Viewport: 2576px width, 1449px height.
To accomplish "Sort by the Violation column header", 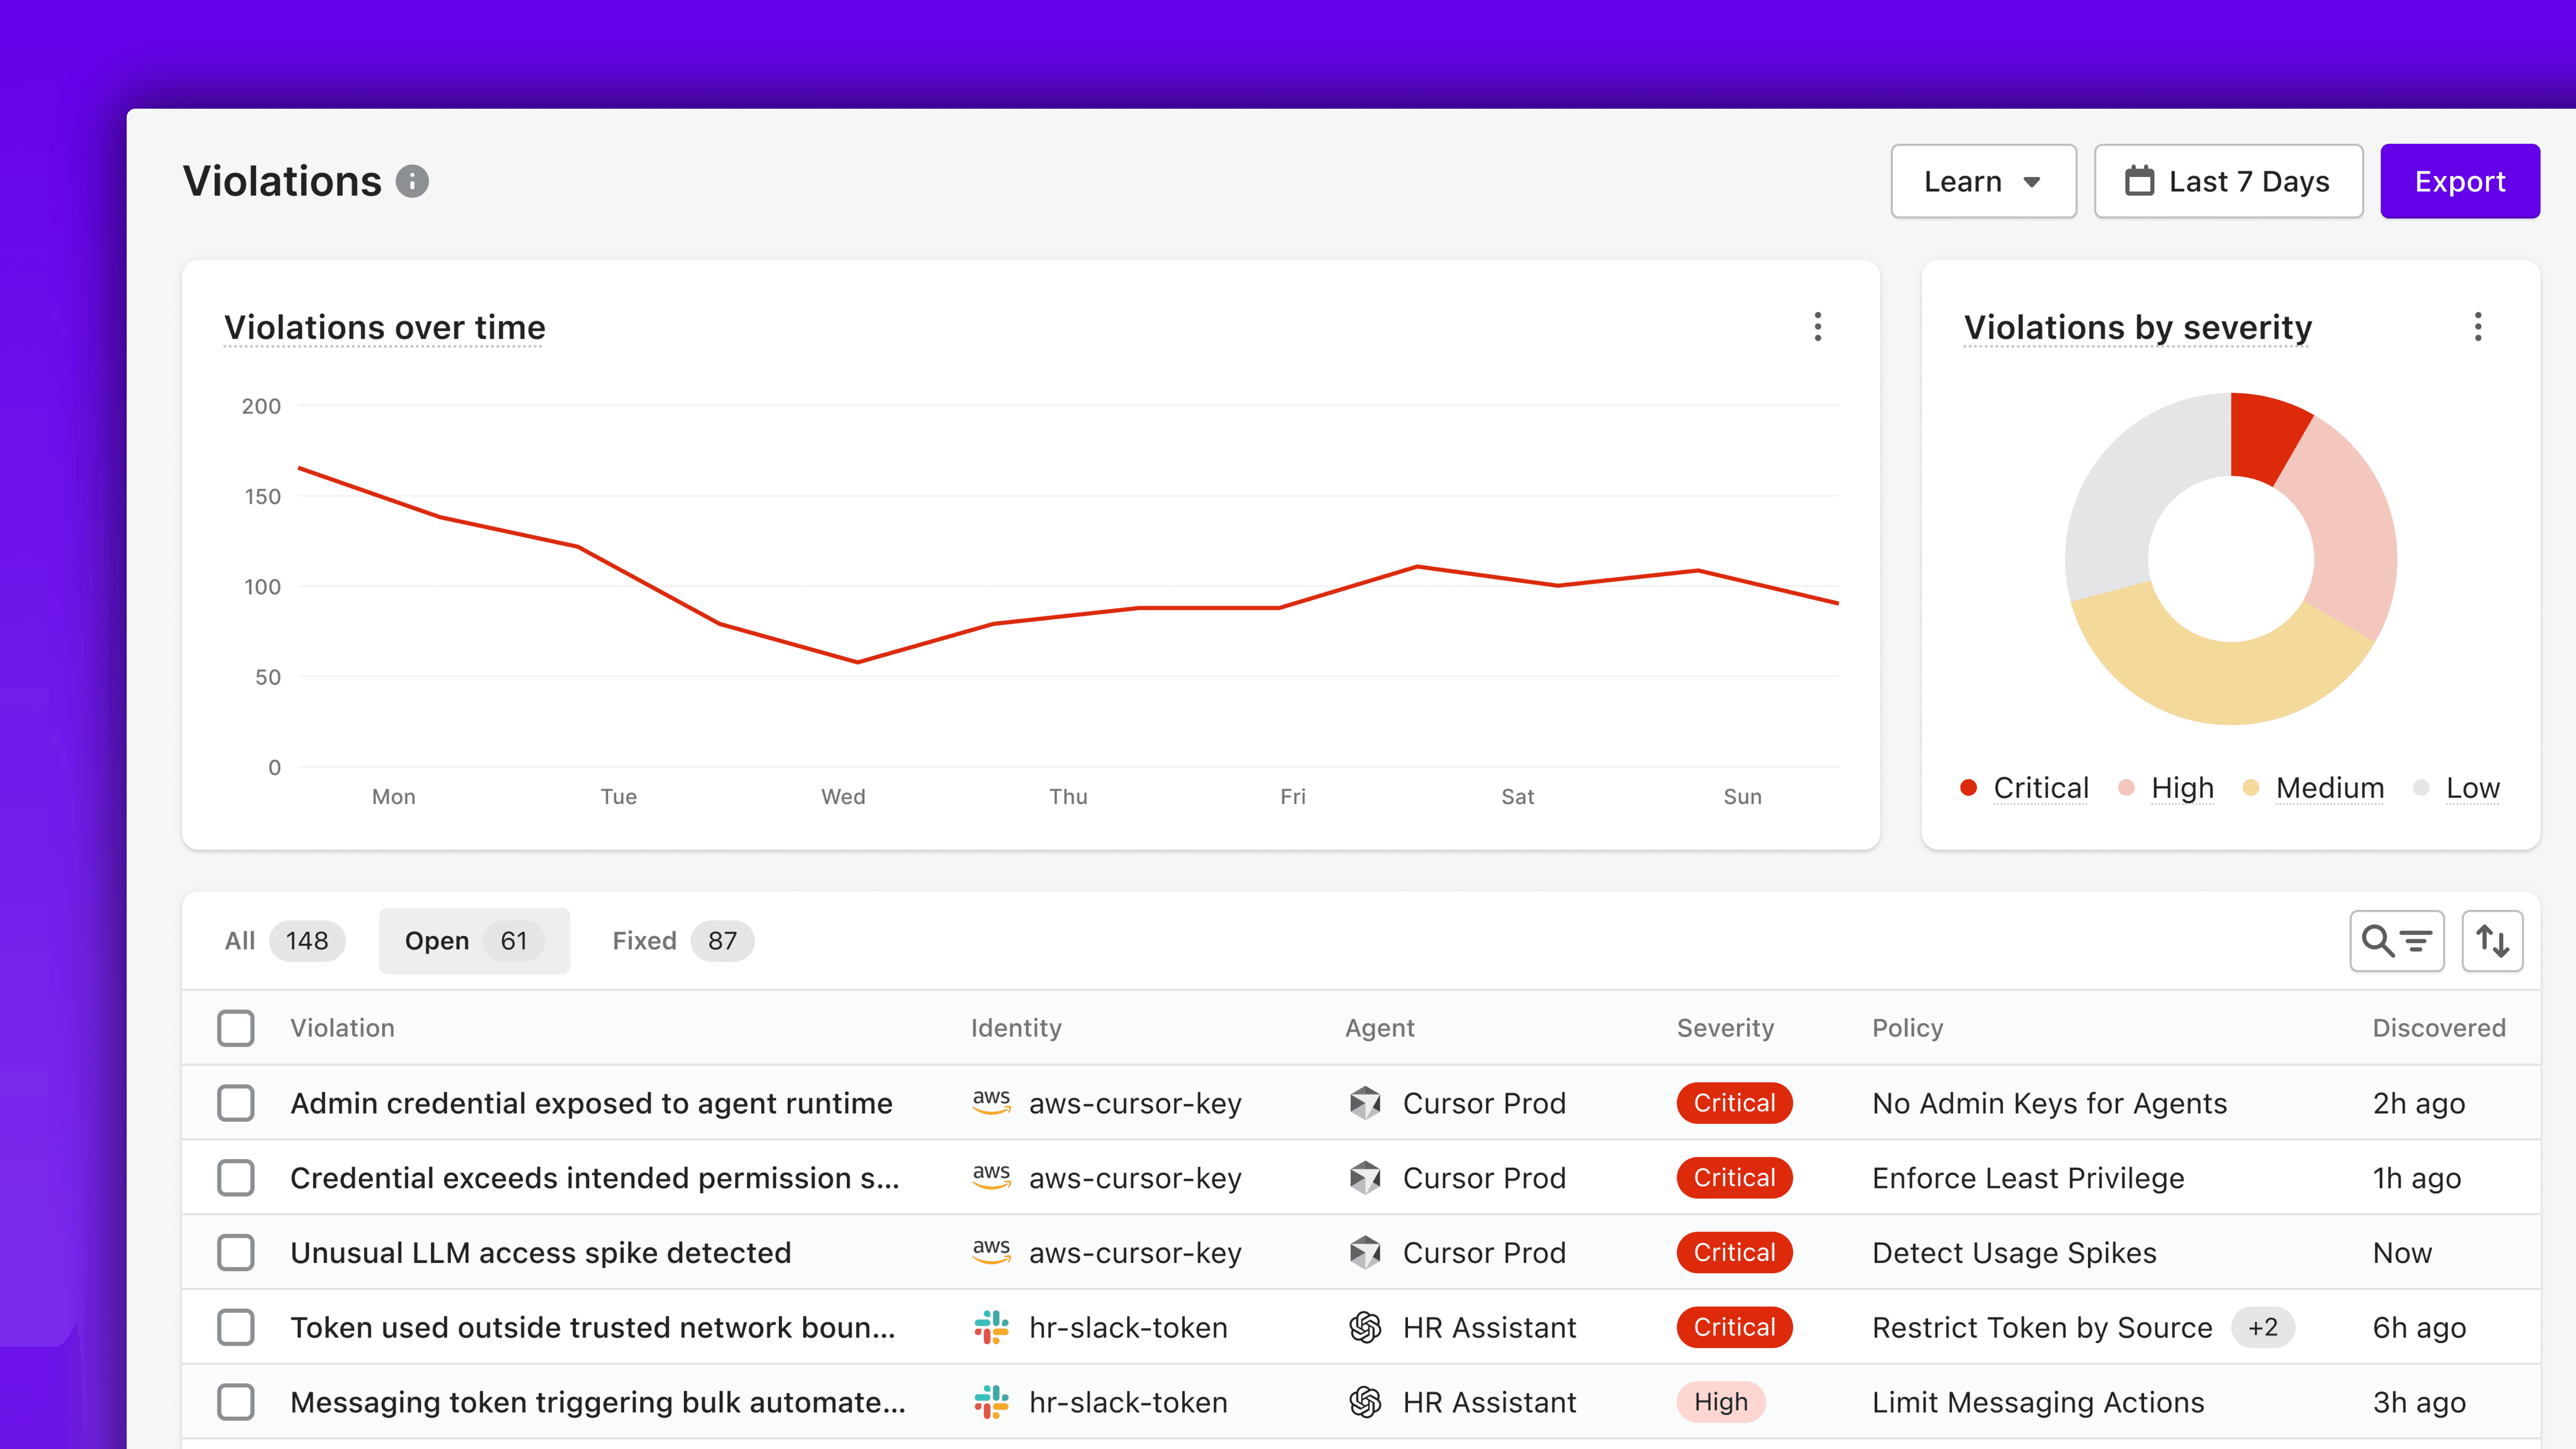I will [342, 1028].
